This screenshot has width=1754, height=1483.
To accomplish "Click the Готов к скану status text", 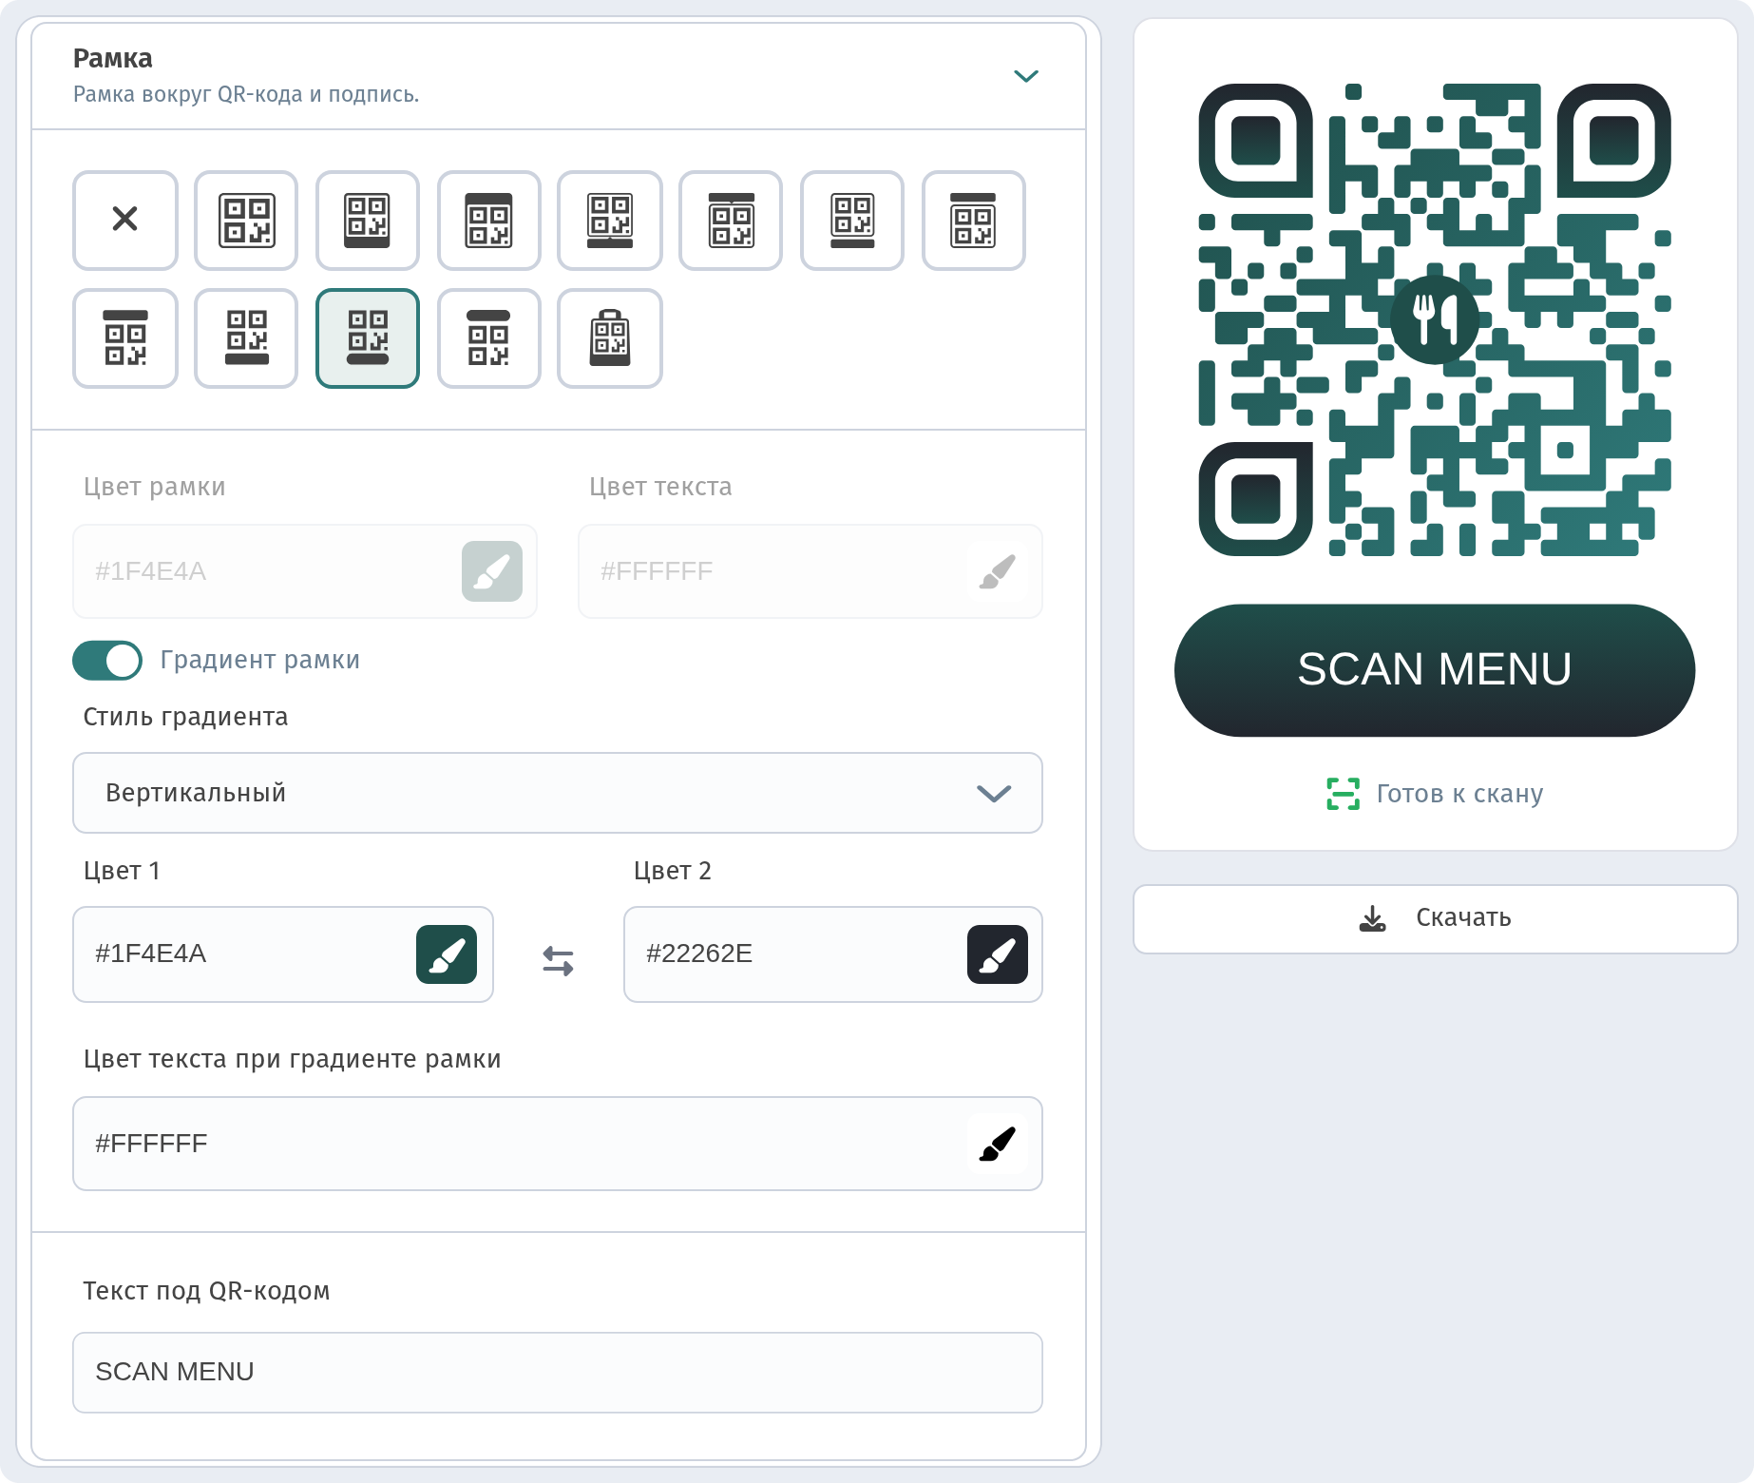I will pos(1459,794).
